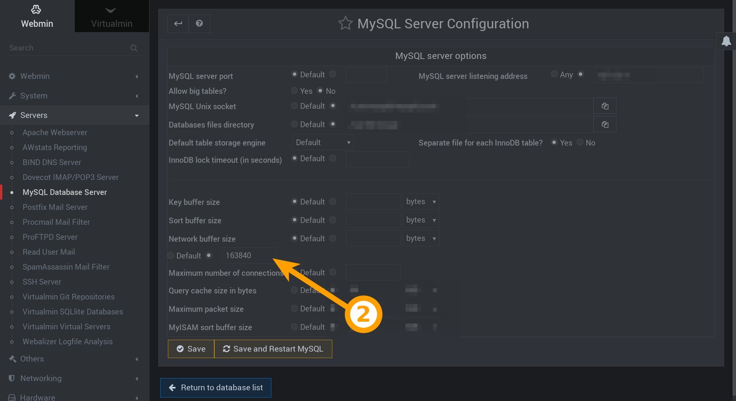Switch to the Virtualmin tab
736x401 pixels.
pyautogui.click(x=112, y=16)
